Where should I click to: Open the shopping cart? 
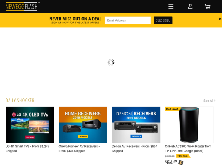coord(208,7)
